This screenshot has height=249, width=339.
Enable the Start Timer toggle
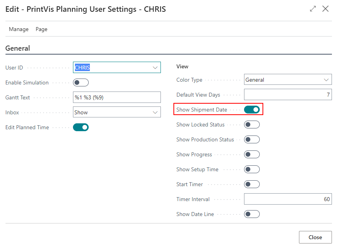tap(252, 184)
